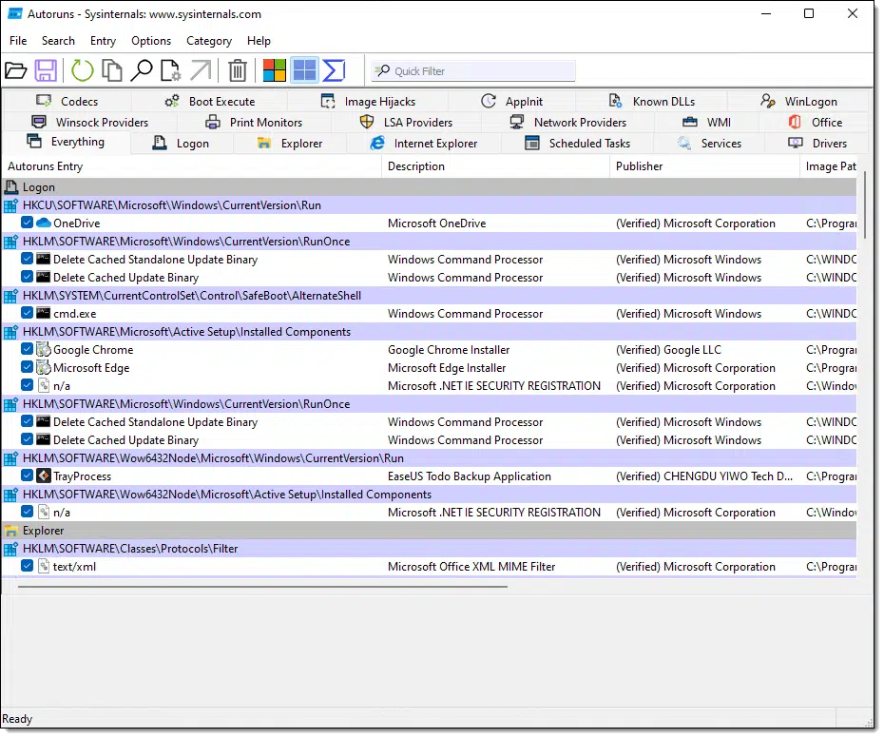
Task: Select the EaseUS Todo Backup Application description
Action: 469,476
